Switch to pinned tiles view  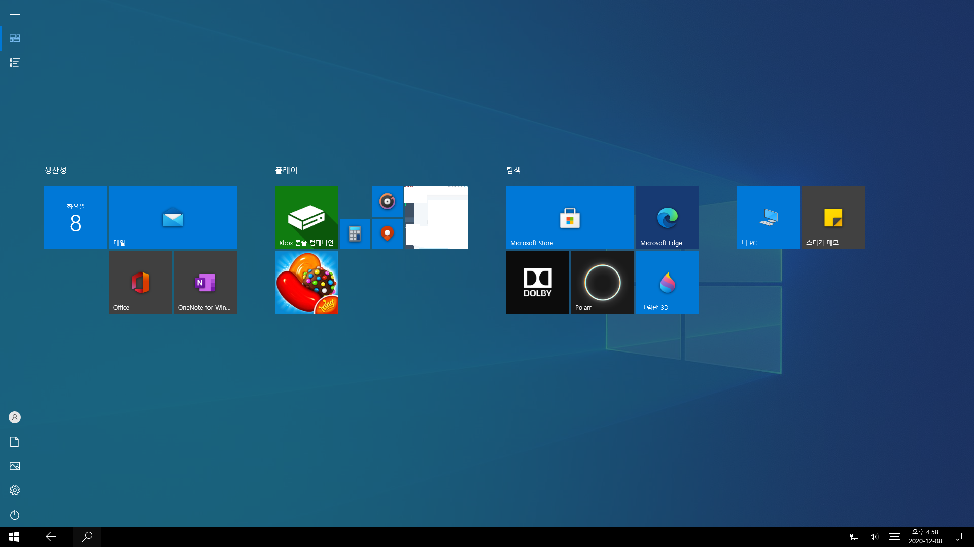click(15, 38)
